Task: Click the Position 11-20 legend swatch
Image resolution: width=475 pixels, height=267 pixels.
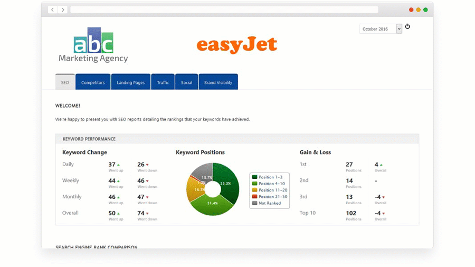Action: [x=254, y=190]
